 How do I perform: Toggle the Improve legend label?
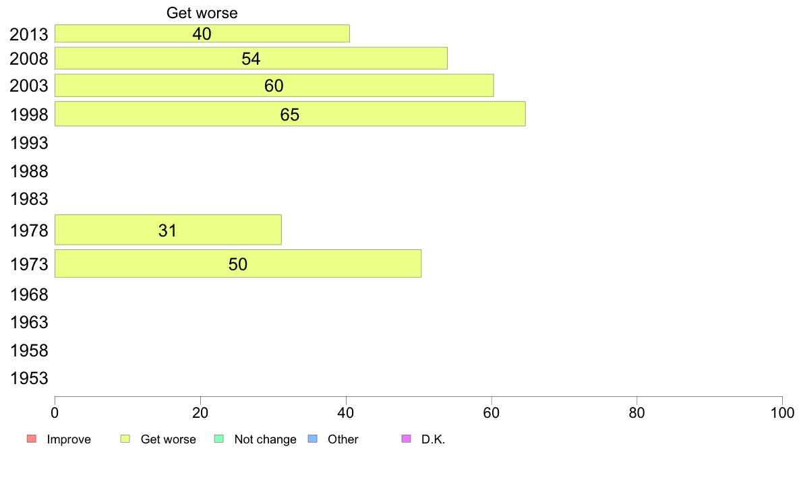tap(69, 439)
